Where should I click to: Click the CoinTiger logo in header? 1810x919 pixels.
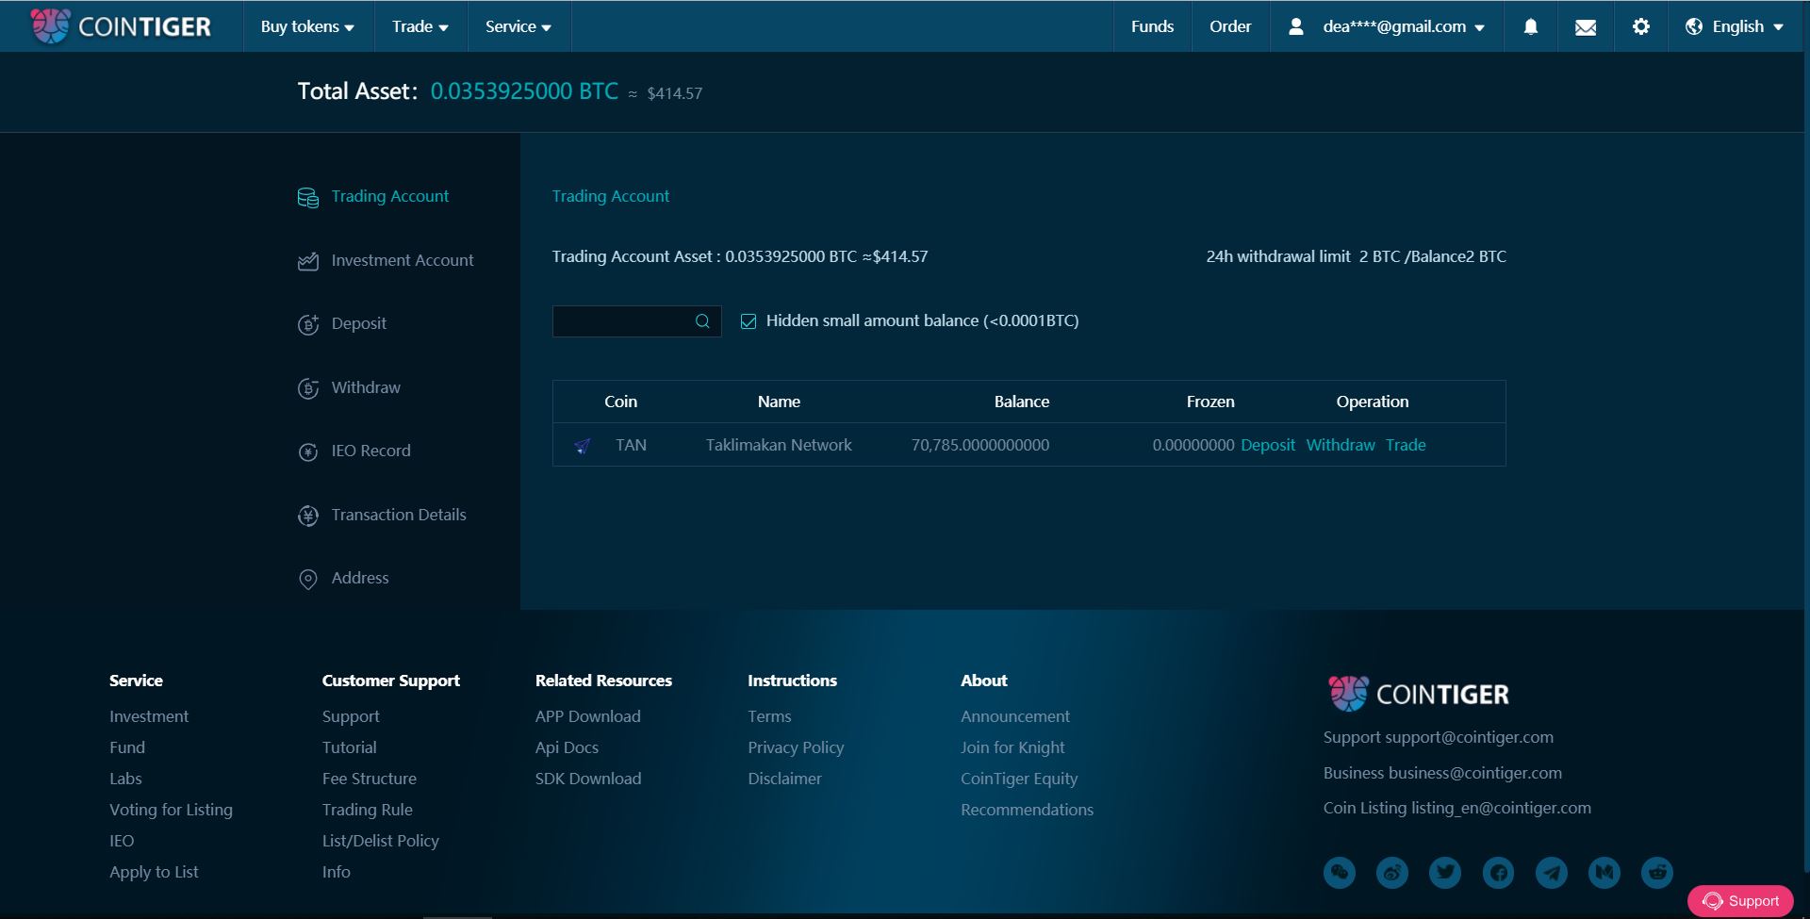tap(121, 26)
